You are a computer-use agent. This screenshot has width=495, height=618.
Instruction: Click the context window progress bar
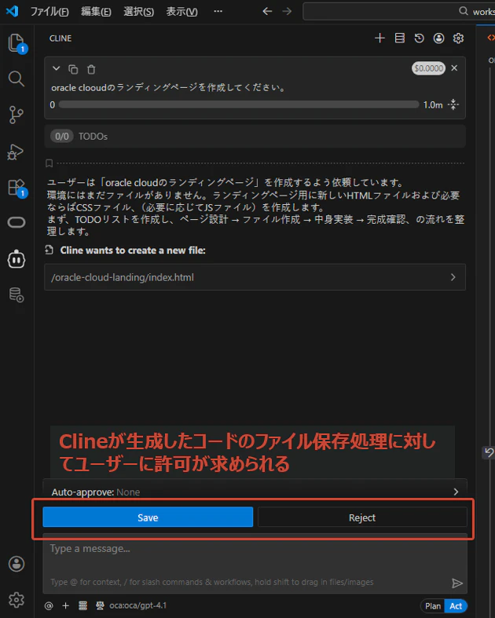click(x=239, y=105)
